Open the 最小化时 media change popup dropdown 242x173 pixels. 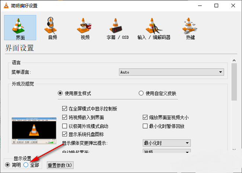tap(167, 143)
